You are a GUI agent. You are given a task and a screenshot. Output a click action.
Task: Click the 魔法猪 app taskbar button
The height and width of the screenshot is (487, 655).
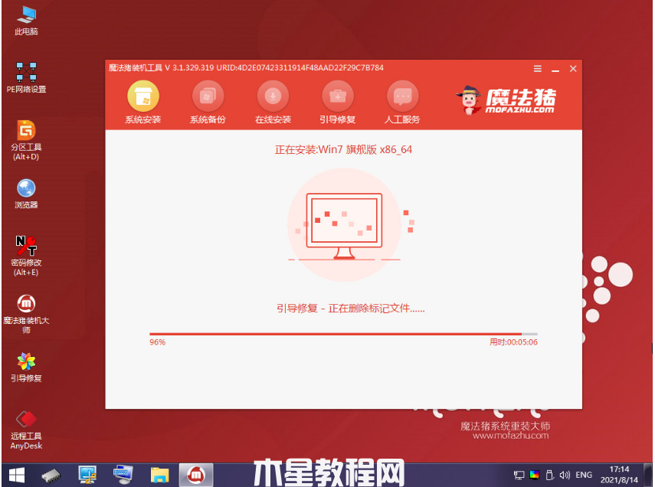[x=196, y=475]
